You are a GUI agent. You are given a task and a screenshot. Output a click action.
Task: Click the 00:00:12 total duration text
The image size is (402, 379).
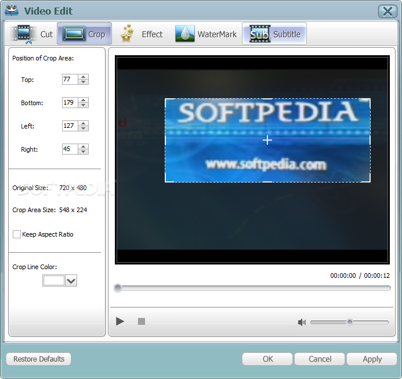tap(376, 276)
